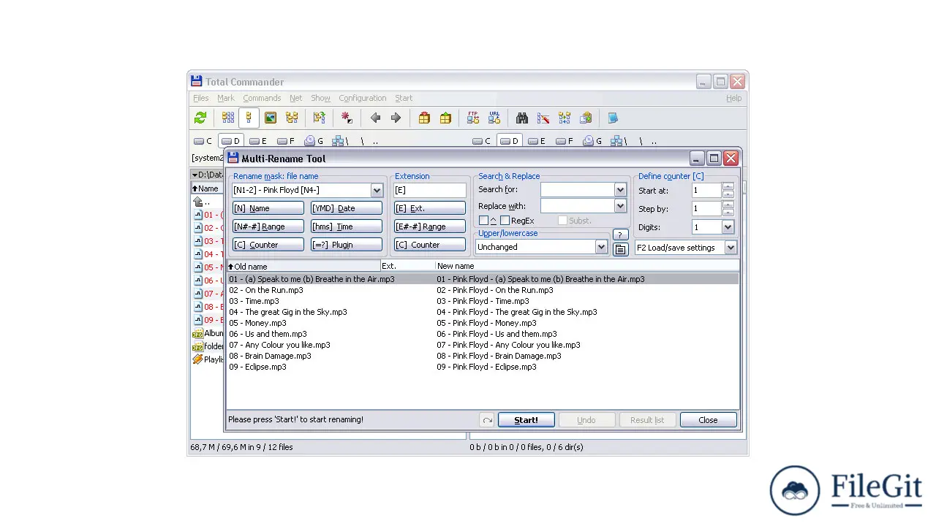Sort by the New name column header

pyautogui.click(x=587, y=266)
